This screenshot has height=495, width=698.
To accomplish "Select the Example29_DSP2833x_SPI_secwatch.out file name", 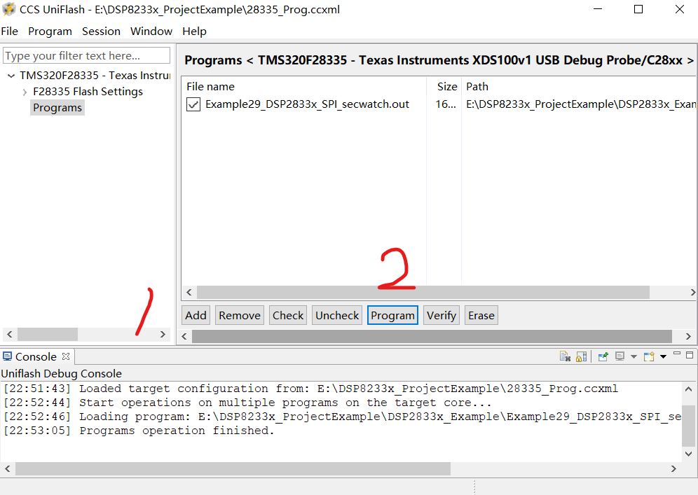I will point(307,104).
